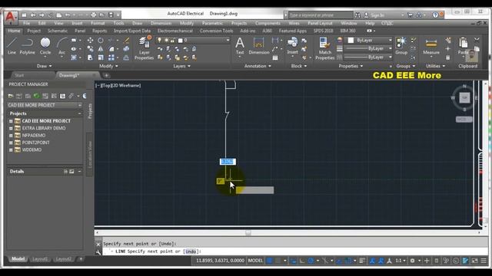Image resolution: width=492 pixels, height=276 pixels.
Task: Click the keyword search input field
Action: [x=320, y=15]
